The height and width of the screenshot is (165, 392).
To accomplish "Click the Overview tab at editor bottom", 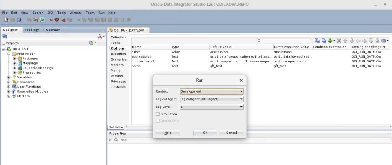I will 116,127.
